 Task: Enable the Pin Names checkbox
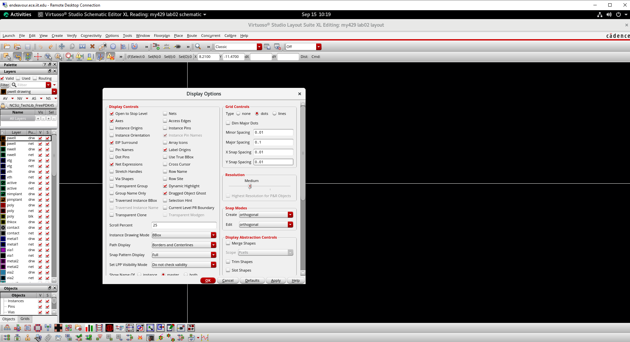coord(112,150)
